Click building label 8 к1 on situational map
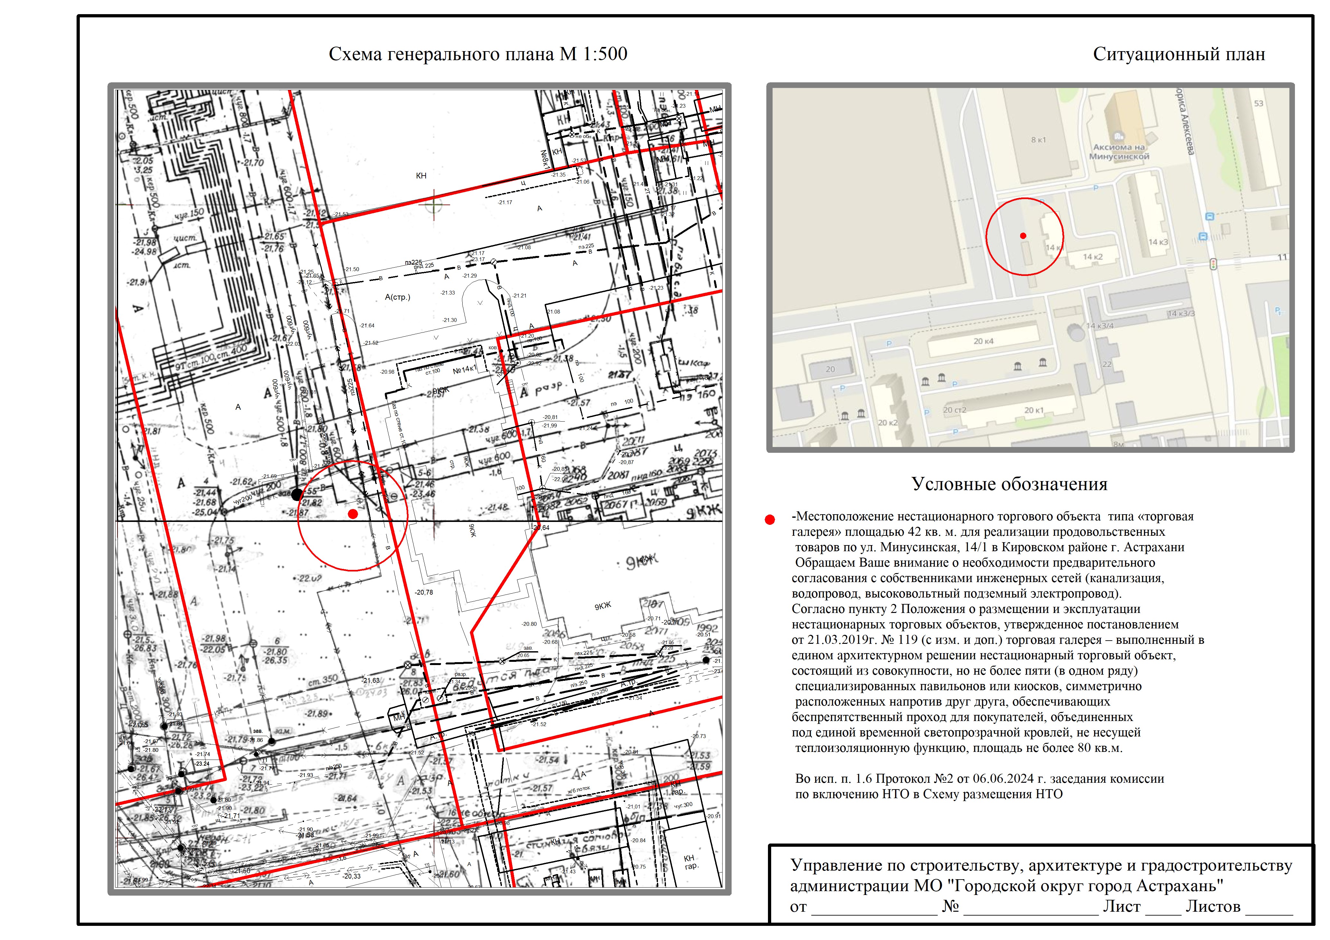Screen dimensions: 1330x940 click(x=1039, y=140)
